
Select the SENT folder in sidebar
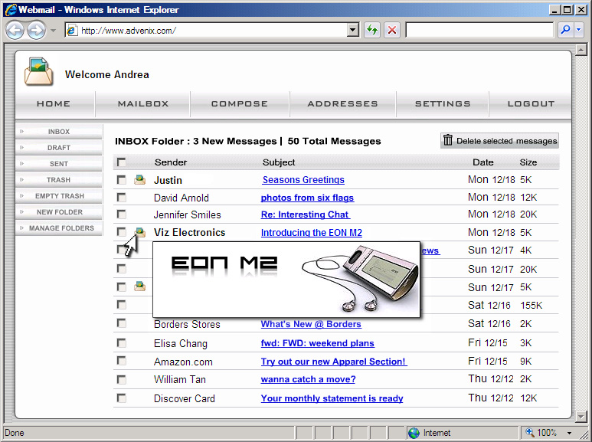(x=59, y=164)
